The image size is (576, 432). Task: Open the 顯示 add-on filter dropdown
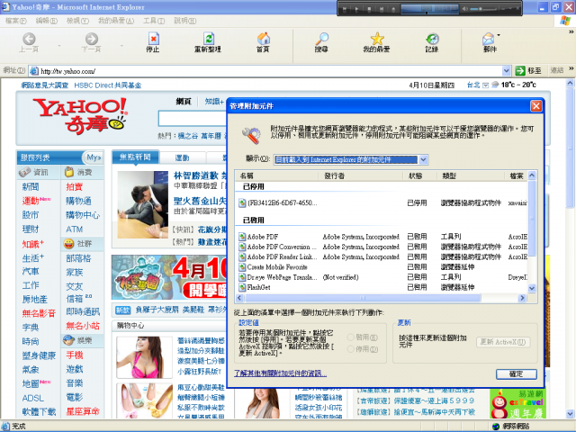click(x=423, y=159)
